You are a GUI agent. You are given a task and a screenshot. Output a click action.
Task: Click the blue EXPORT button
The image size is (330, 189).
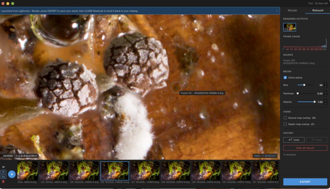pos(305,182)
